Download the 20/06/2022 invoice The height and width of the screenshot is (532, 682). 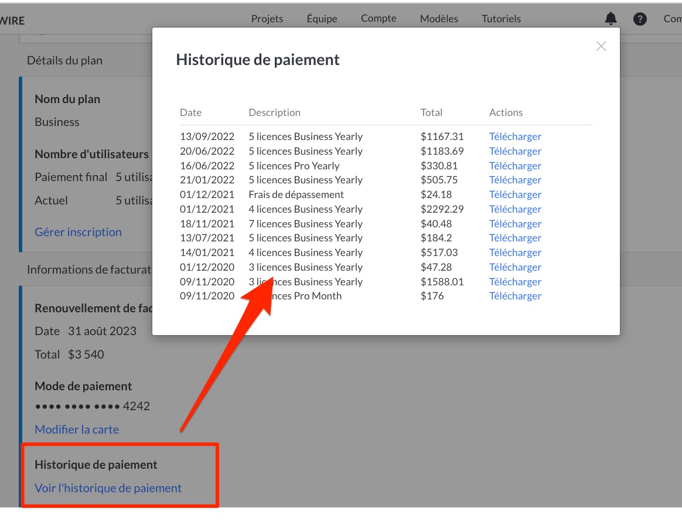(515, 151)
